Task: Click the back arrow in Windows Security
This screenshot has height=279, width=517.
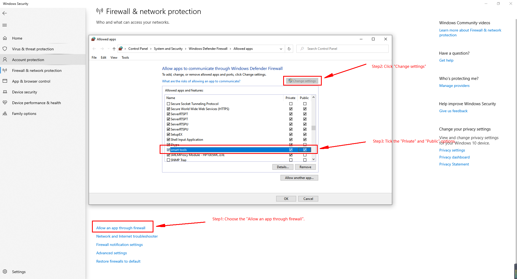Action: click(5, 13)
